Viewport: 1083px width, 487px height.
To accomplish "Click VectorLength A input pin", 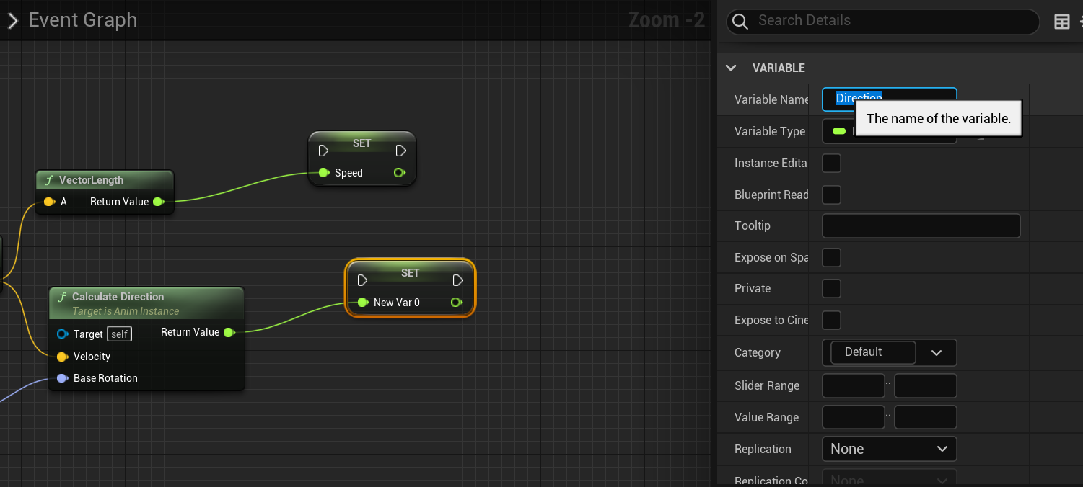I will coord(49,202).
